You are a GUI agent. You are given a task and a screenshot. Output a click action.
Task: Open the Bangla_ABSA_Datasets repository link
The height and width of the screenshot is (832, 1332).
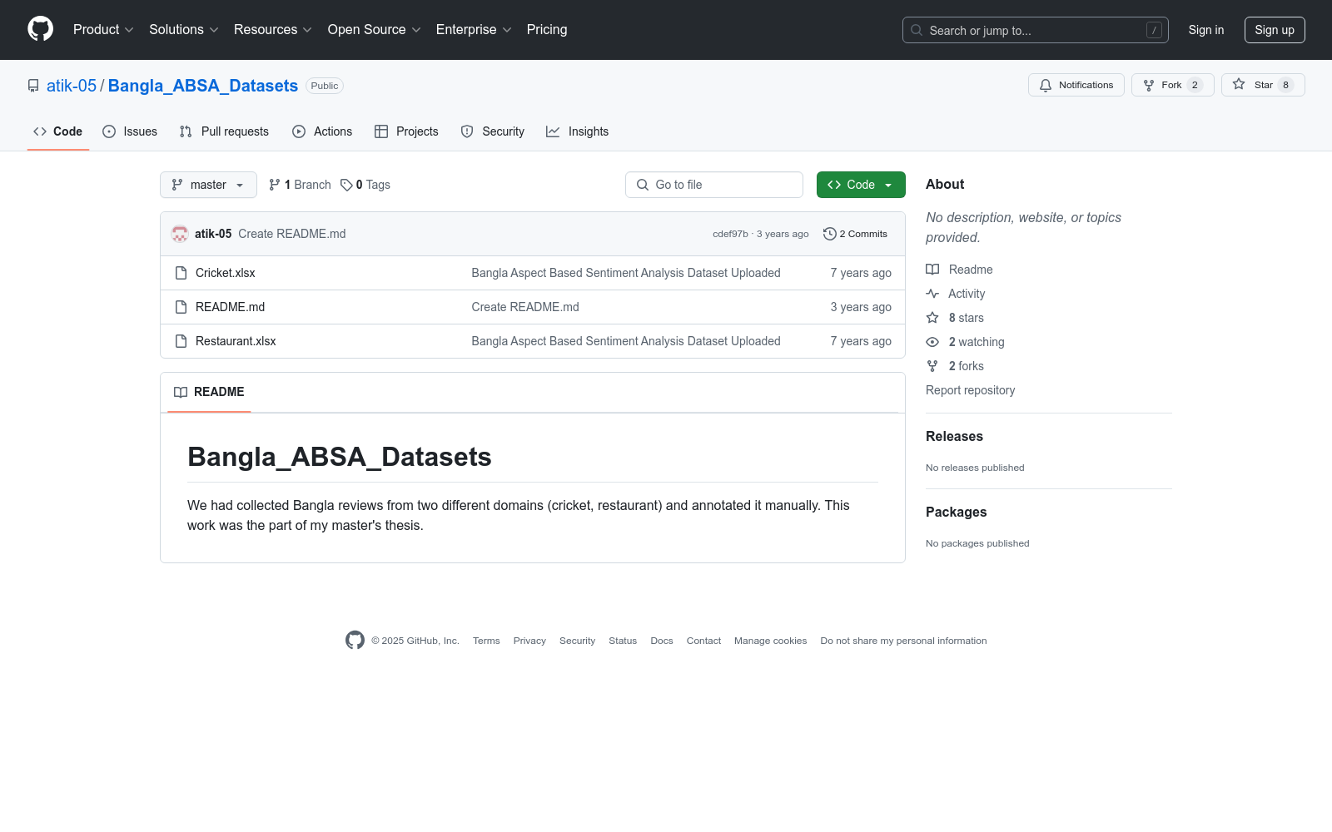203,86
